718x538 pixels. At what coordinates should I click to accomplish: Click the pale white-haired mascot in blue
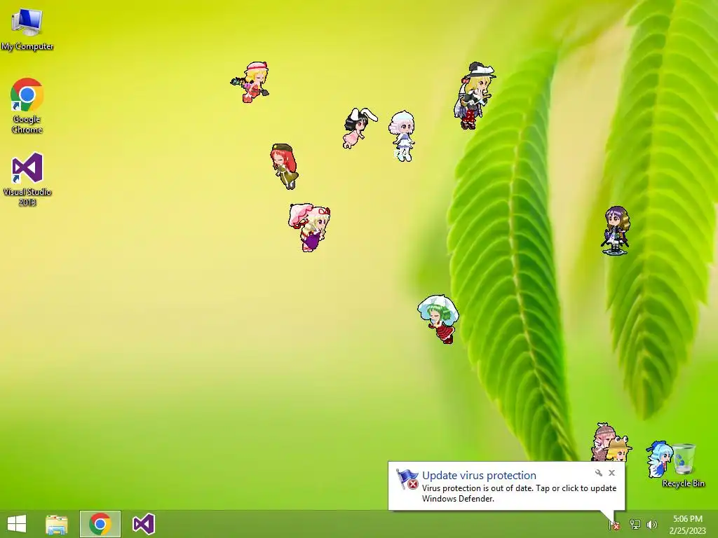(x=402, y=136)
